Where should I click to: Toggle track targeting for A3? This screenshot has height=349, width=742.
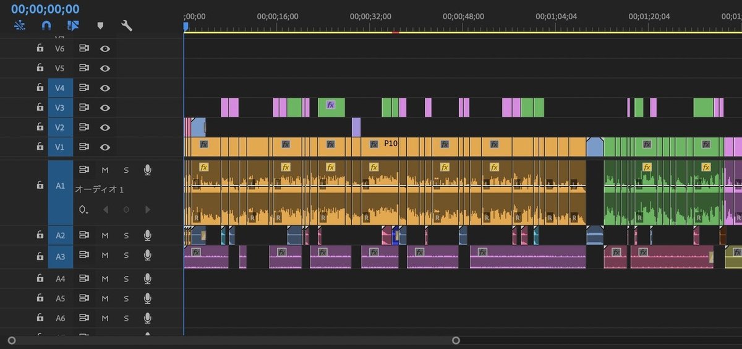pyautogui.click(x=60, y=257)
